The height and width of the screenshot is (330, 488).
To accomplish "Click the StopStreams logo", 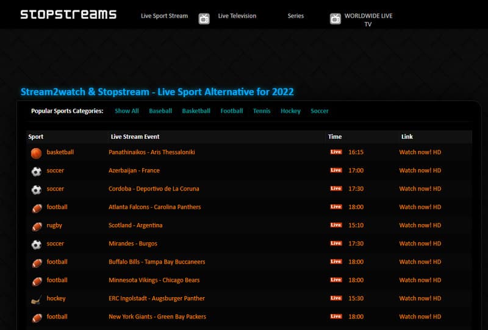I will pyautogui.click(x=68, y=14).
